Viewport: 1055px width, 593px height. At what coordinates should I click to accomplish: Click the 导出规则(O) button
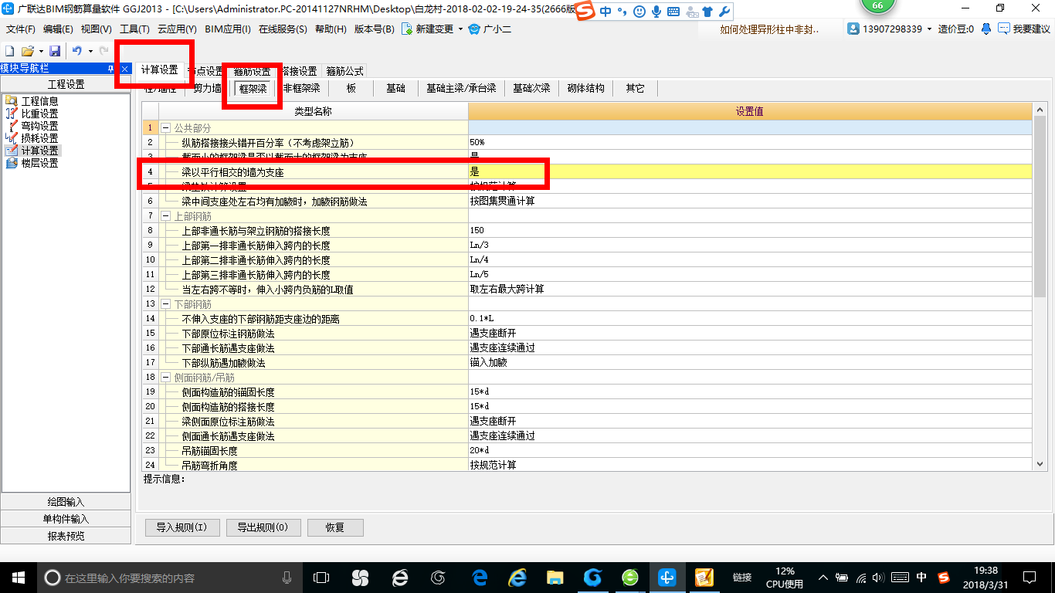(263, 528)
